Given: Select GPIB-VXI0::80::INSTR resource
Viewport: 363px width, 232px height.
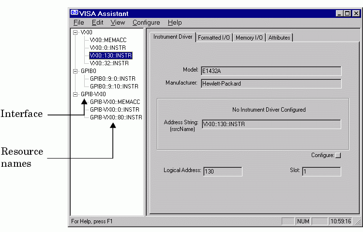Looking at the screenshot, I should click(x=116, y=117).
